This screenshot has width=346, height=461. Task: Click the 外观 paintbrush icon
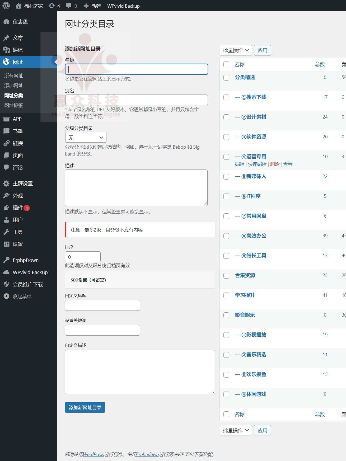[6, 196]
